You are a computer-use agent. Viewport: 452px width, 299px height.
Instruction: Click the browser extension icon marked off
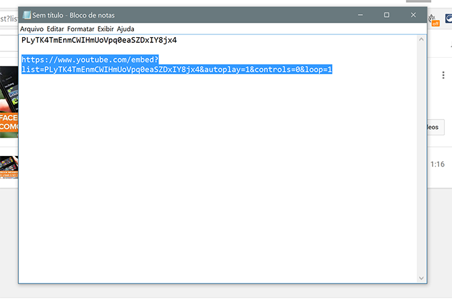point(433,20)
